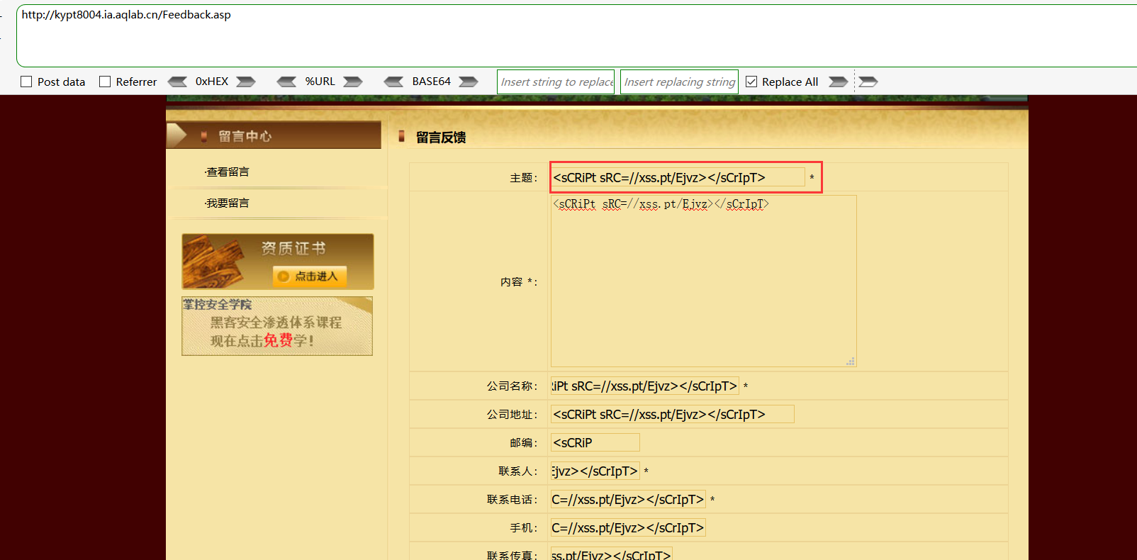Click the %URL label text
The image size is (1137, 560).
(x=320, y=82)
